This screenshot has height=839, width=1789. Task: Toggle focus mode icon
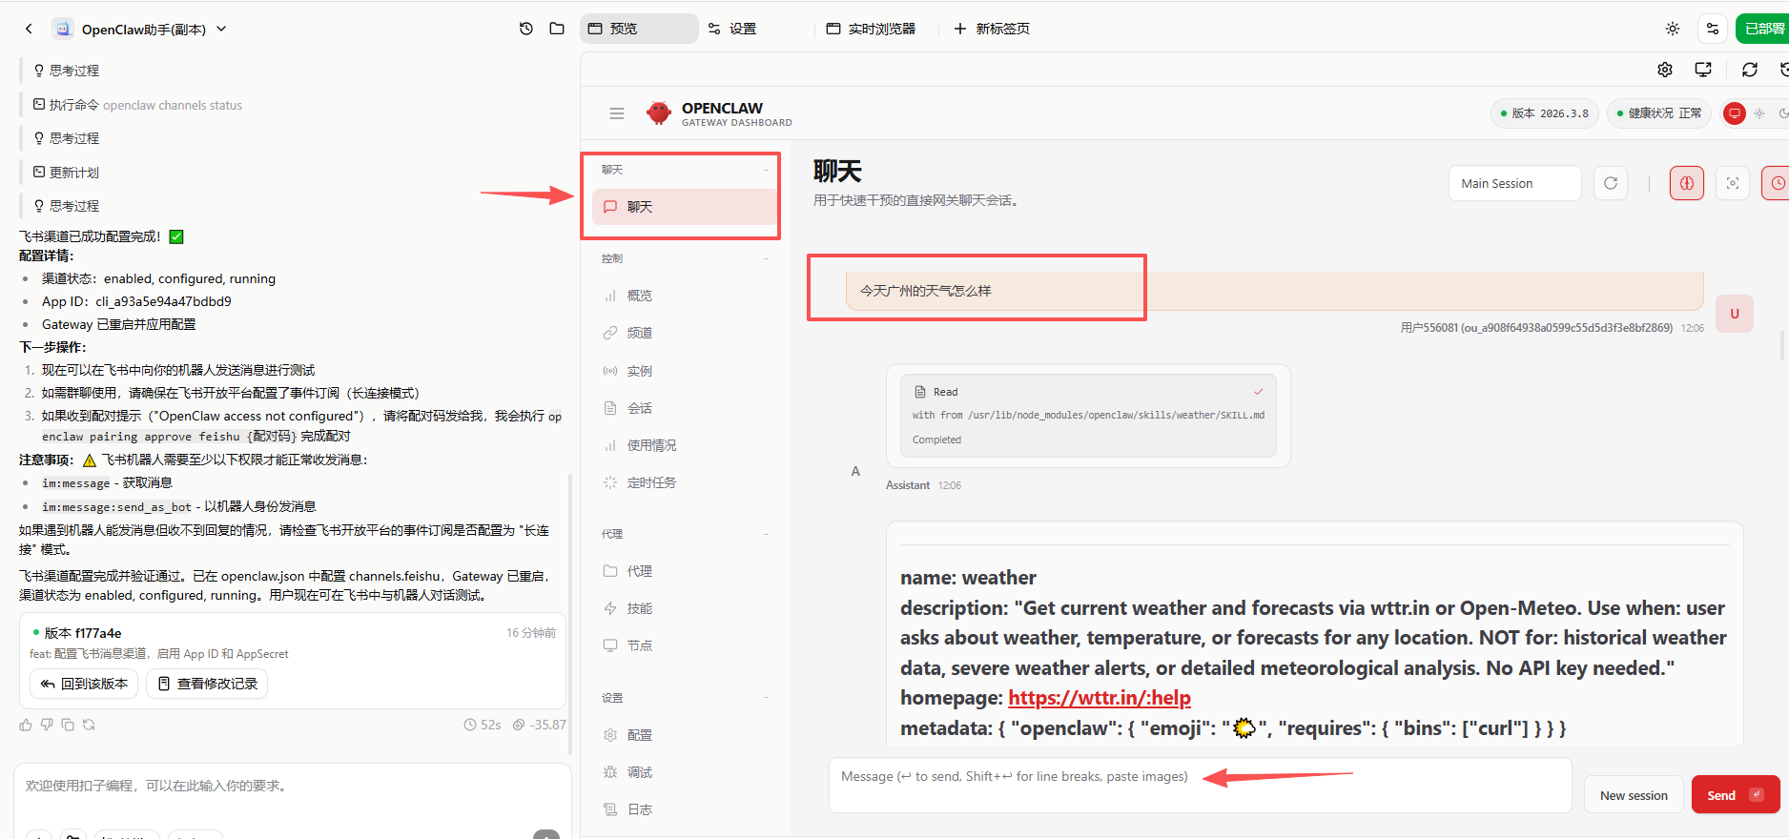coord(1733,183)
